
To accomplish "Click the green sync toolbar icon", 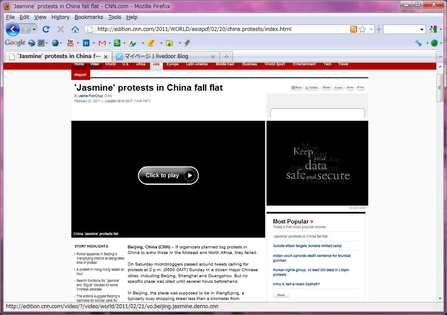I will click(x=117, y=43).
